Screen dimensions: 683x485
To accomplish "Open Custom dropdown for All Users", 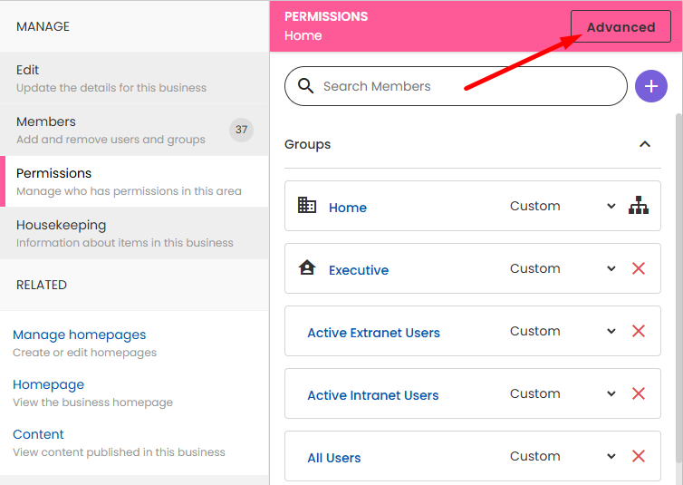I will point(563,456).
